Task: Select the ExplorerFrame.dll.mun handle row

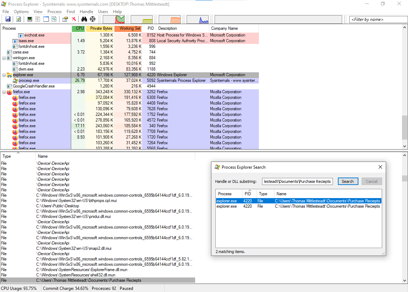Action: (98, 270)
